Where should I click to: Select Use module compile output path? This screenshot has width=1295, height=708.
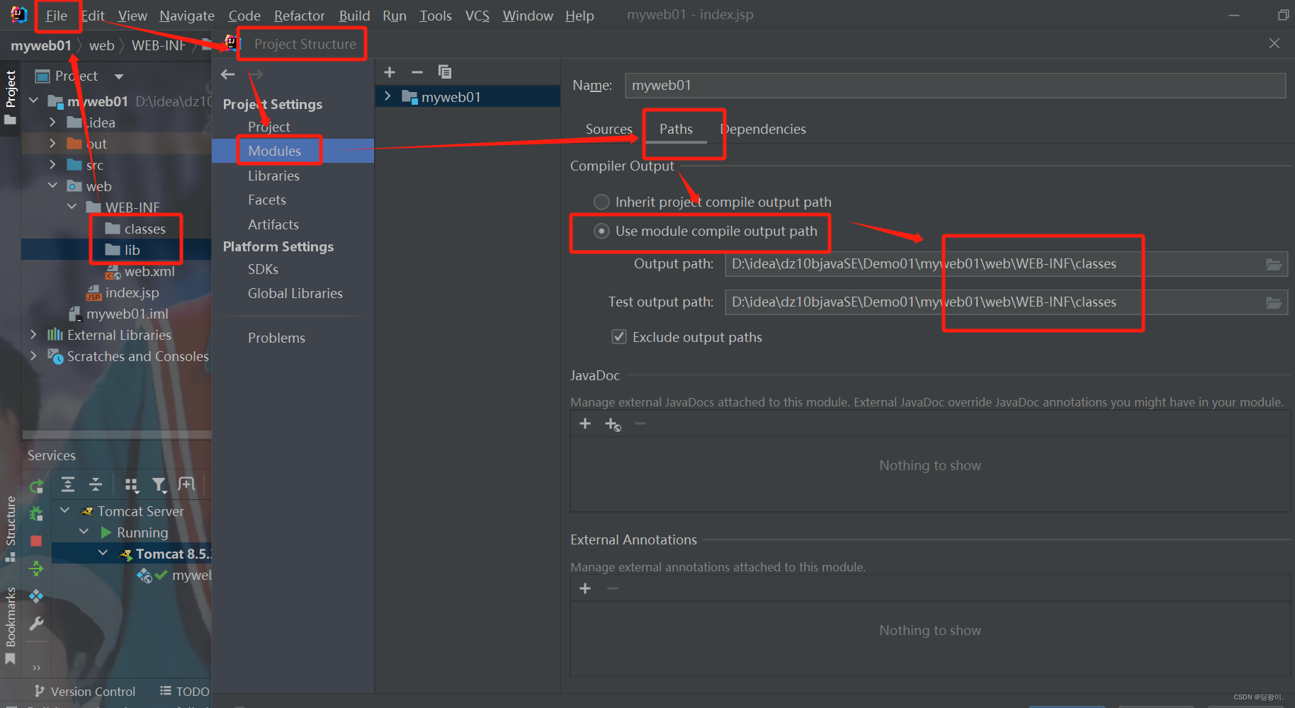tap(601, 231)
